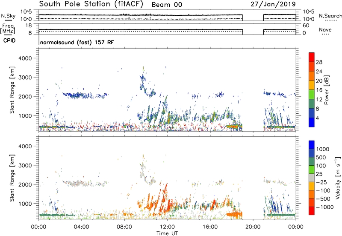342x236 pixels.
Task: Click the 08:00 time tick label
Action: pos(124,227)
